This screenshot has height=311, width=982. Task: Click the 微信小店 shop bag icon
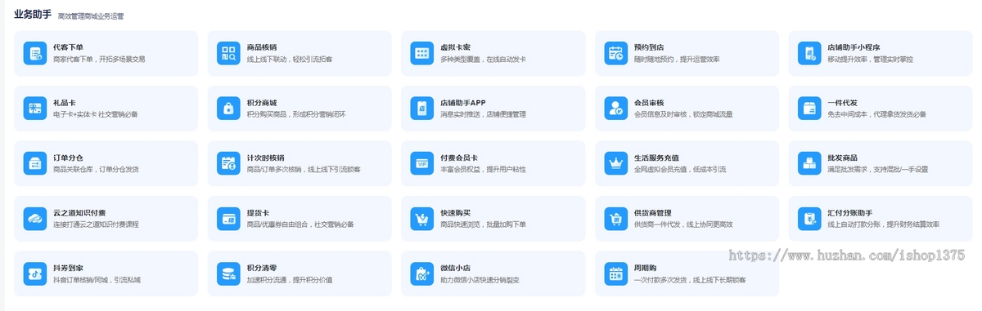[x=421, y=273]
